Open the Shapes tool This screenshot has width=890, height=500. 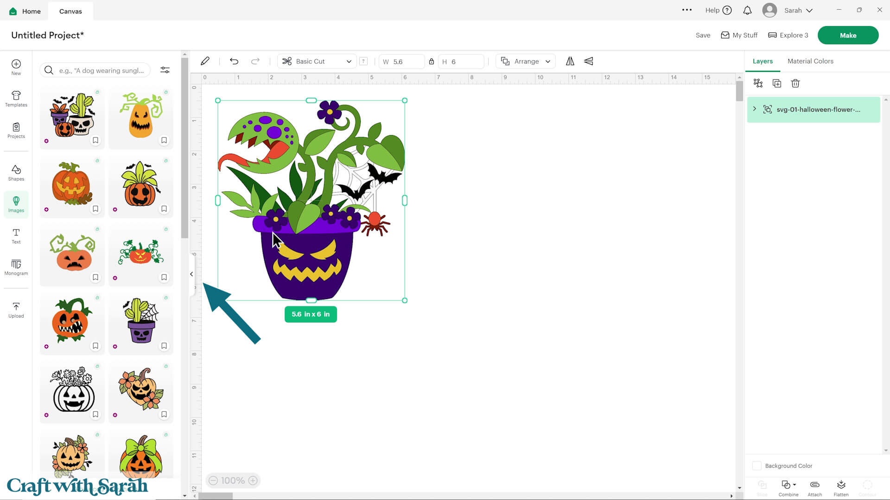(x=16, y=173)
